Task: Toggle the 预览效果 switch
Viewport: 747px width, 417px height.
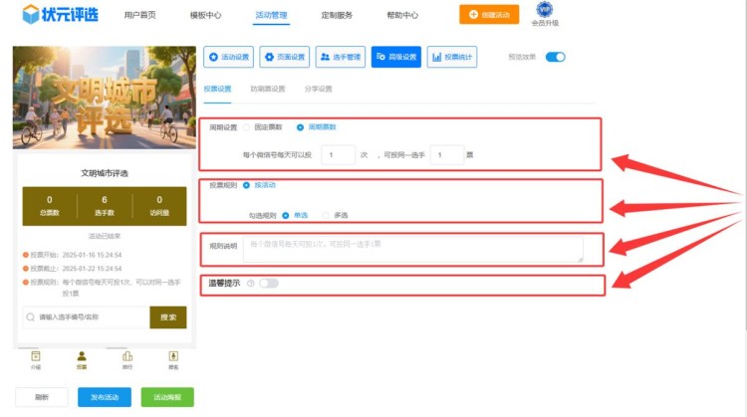Action: [x=555, y=57]
